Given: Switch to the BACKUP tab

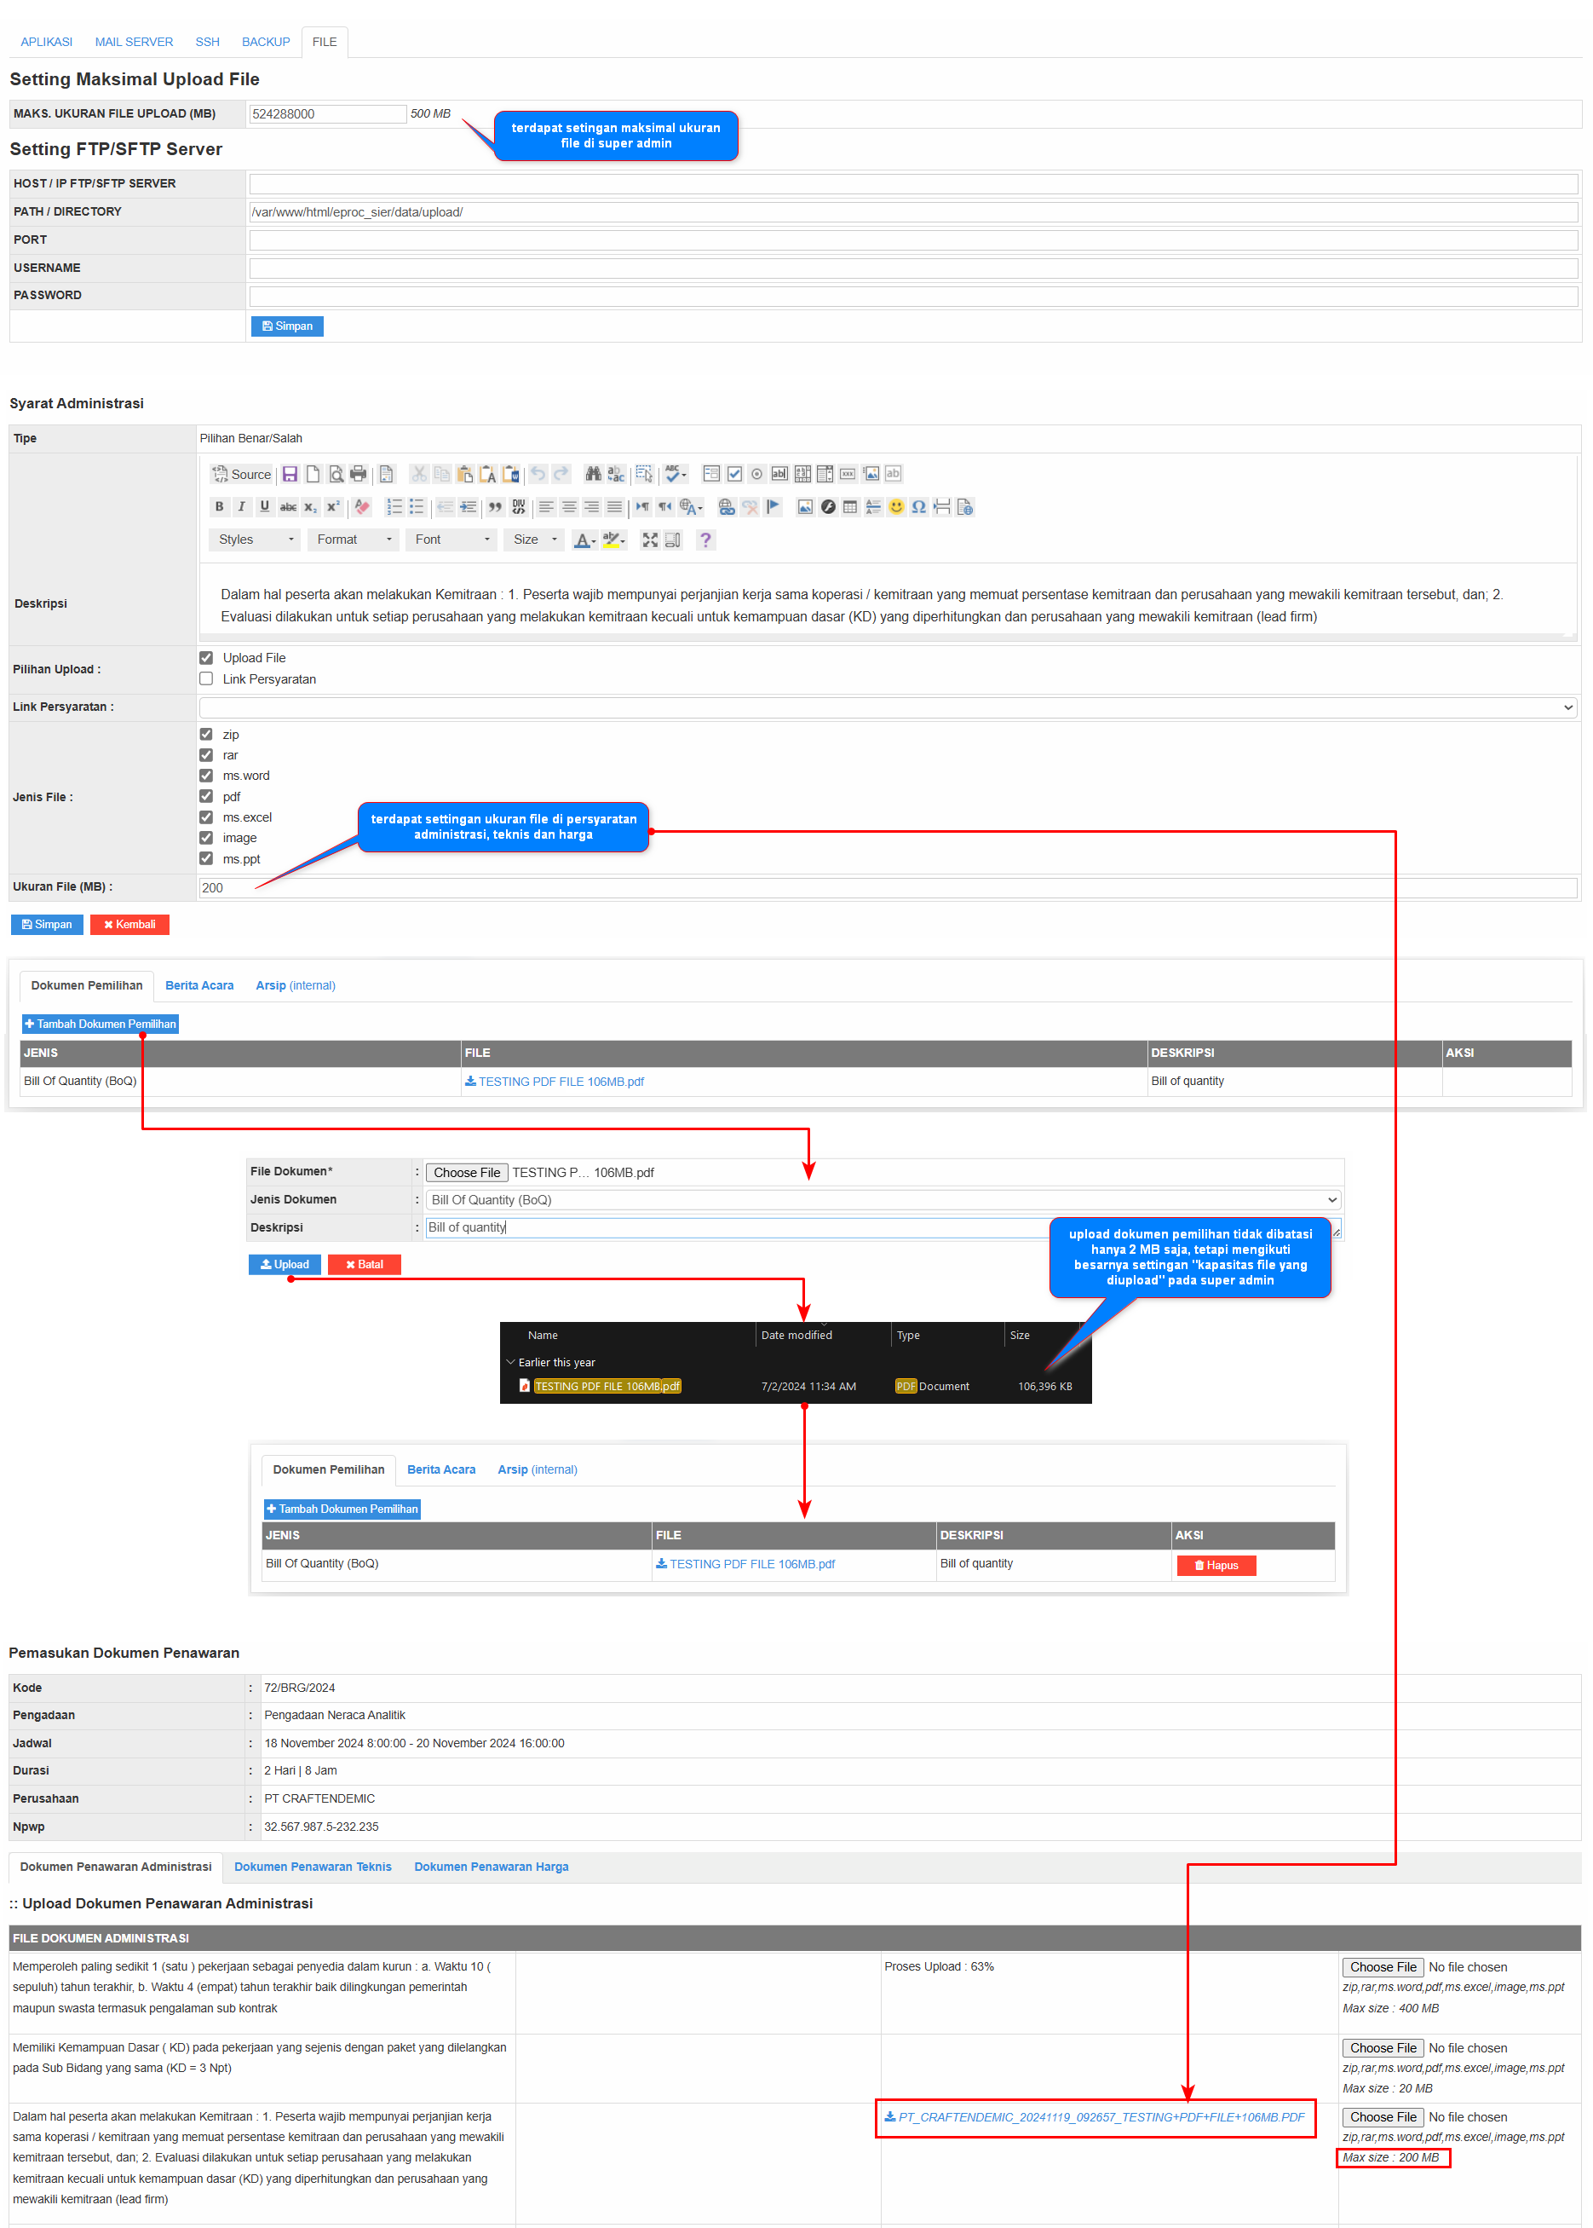Looking at the screenshot, I should tap(266, 43).
